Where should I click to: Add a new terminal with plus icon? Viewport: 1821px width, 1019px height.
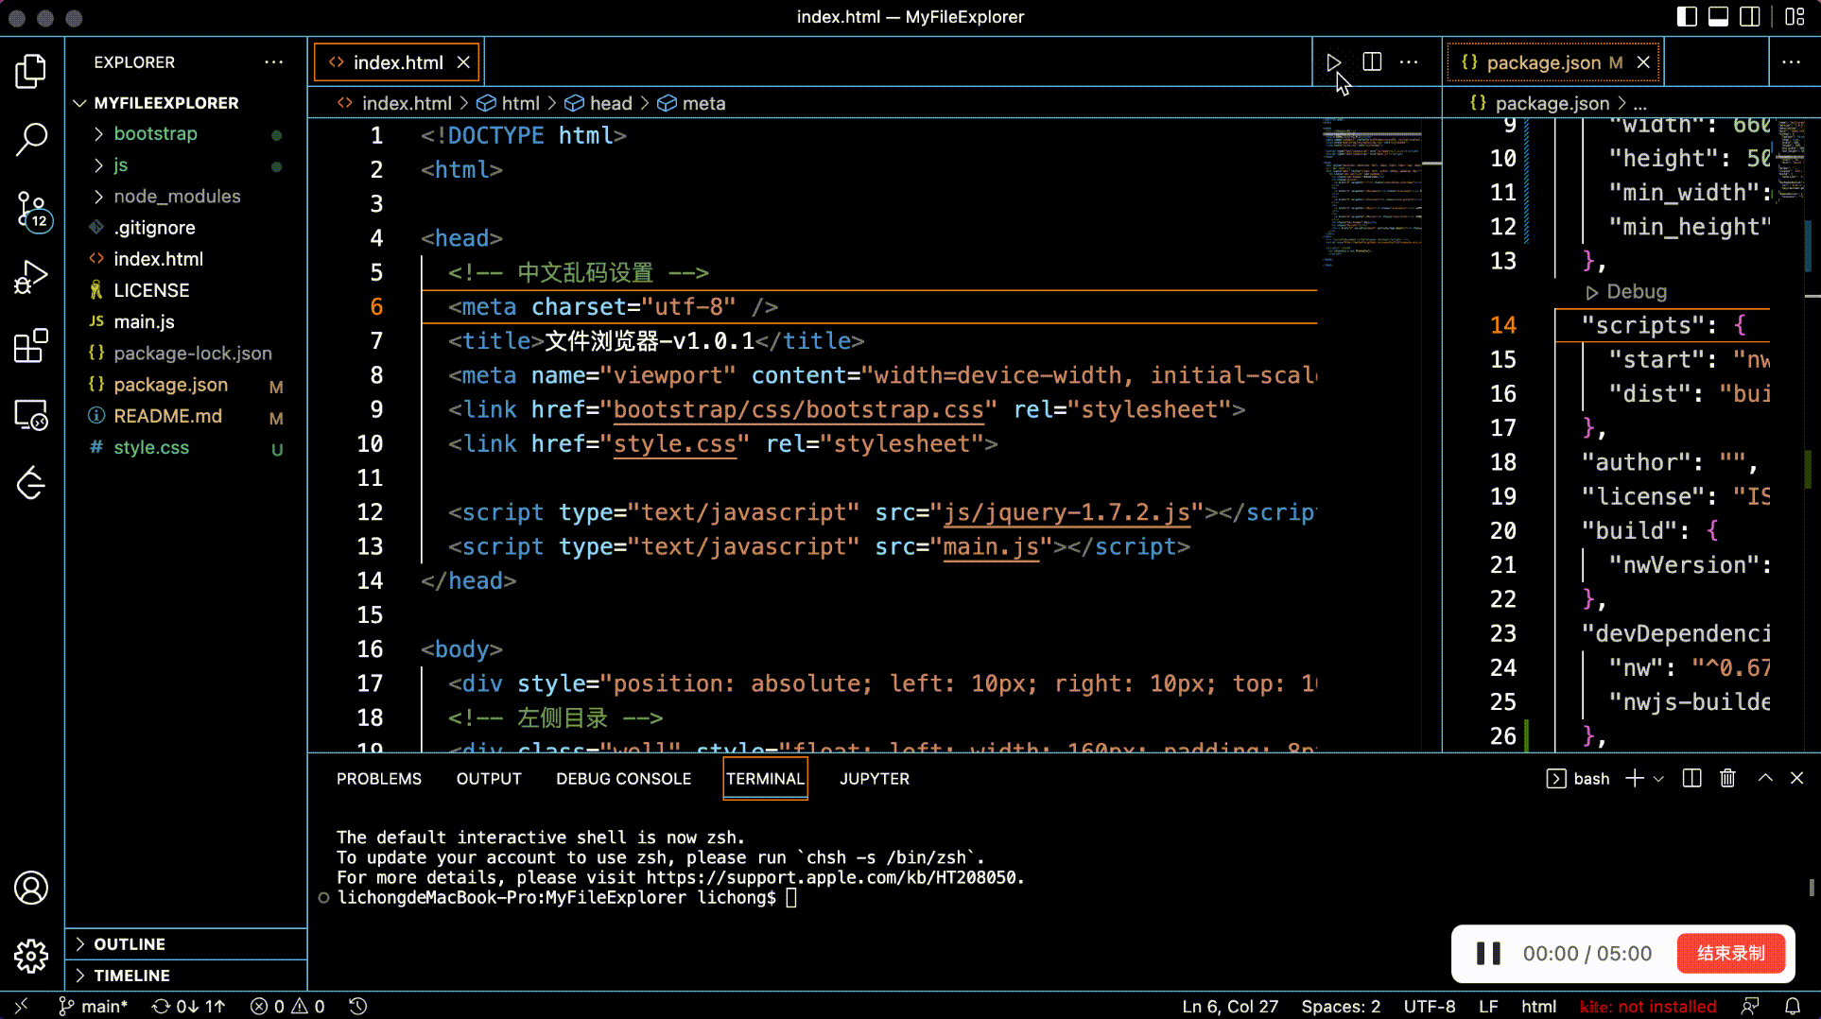(x=1634, y=778)
